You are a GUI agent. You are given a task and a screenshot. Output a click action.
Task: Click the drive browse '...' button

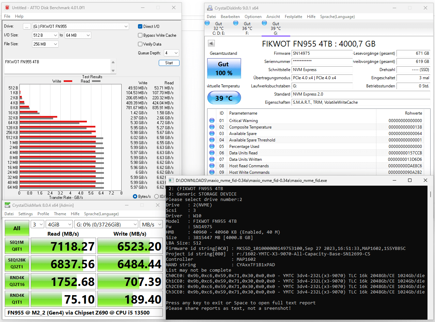[x=27, y=27]
